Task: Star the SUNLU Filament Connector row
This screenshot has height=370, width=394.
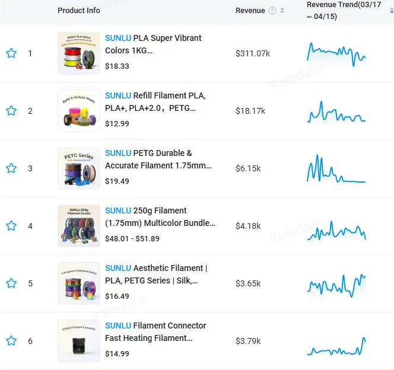Action: tap(11, 341)
